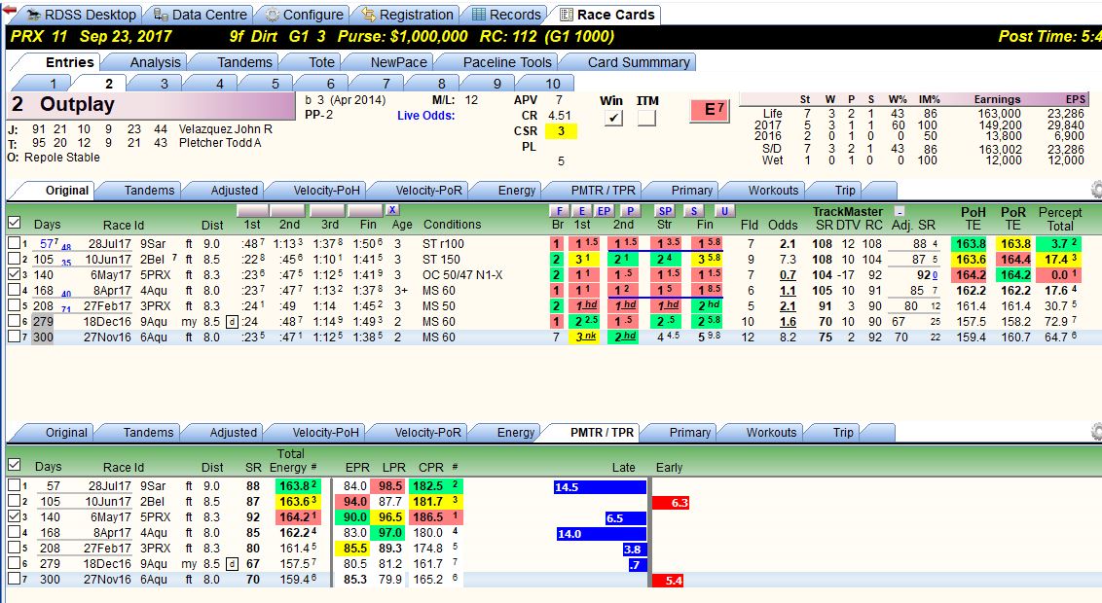Click jockey name Velazquez John R
Image resolution: width=1102 pixels, height=603 pixels.
[x=225, y=129]
